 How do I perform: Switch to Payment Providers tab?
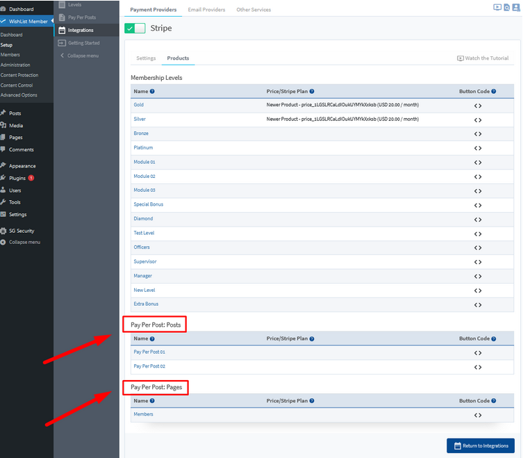[x=153, y=10]
